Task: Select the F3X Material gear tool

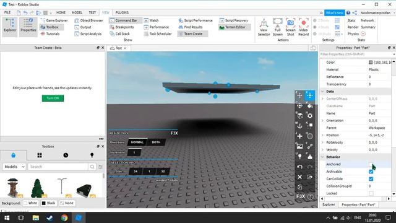Action: [310, 116]
